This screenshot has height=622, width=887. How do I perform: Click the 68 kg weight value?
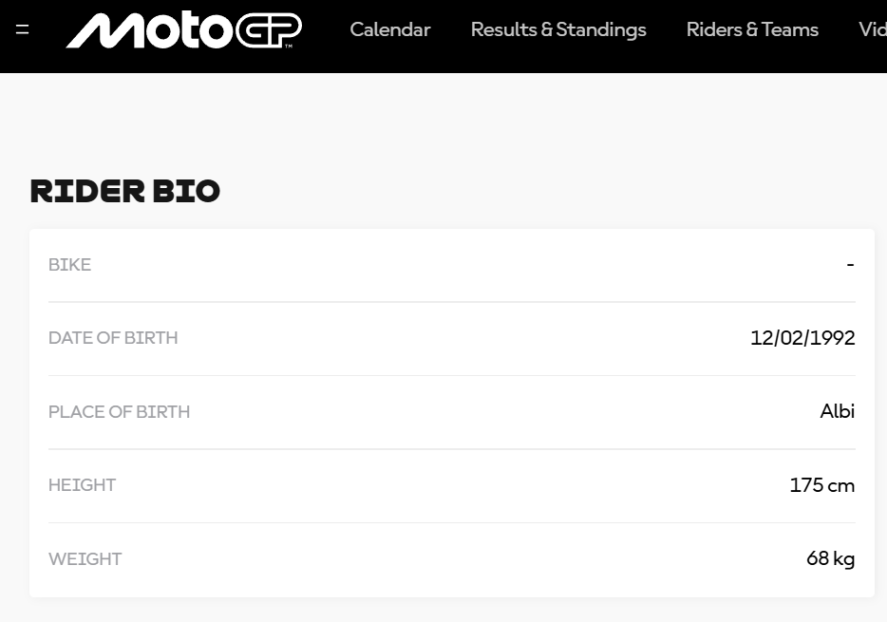tap(830, 558)
